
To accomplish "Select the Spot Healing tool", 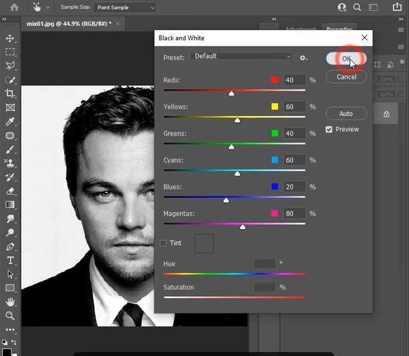I will 10,136.
